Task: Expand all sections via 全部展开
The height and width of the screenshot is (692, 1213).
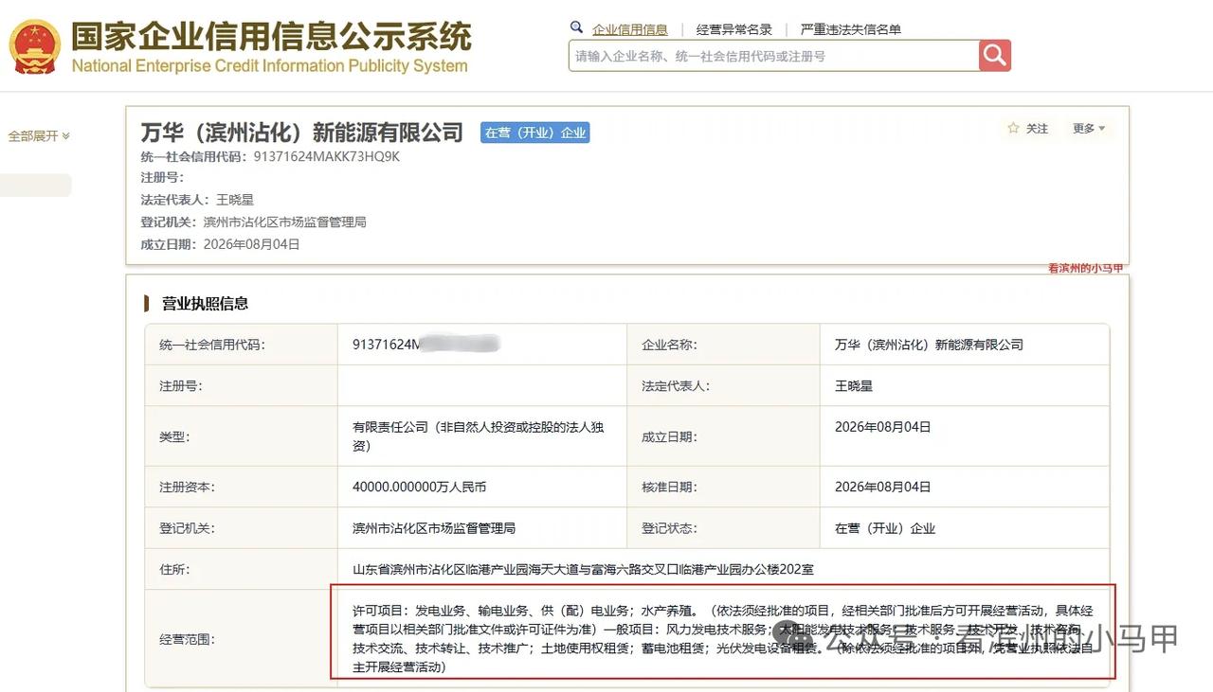Action: tap(39, 136)
